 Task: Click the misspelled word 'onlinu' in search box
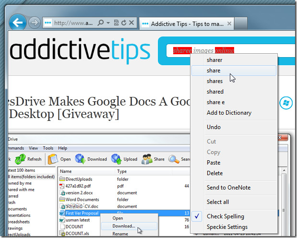[225, 50]
